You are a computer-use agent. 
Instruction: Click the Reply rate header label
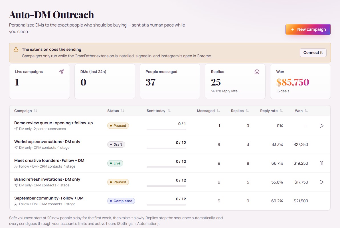point(269,111)
